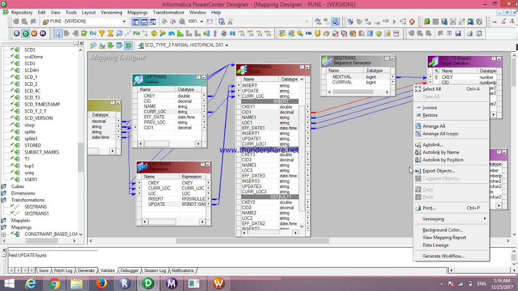Choose the Lookup transformation magnifier icon
Viewport: 518px width, 291px height.
pyautogui.click(x=119, y=34)
